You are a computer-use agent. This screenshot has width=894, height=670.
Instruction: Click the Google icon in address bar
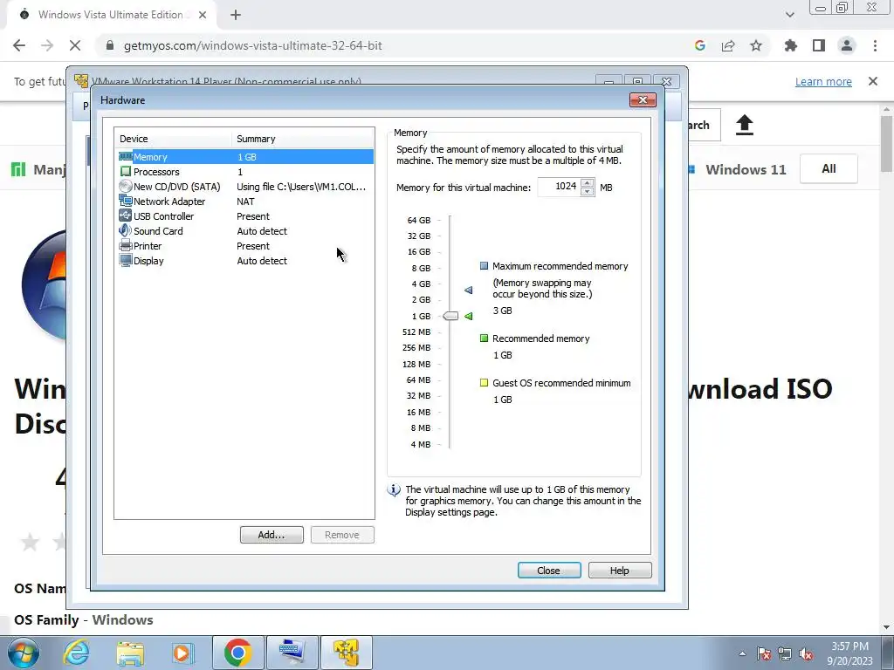(700, 45)
